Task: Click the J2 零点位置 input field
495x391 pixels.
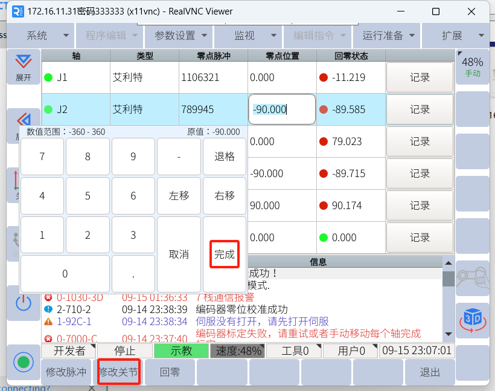Action: (282, 109)
